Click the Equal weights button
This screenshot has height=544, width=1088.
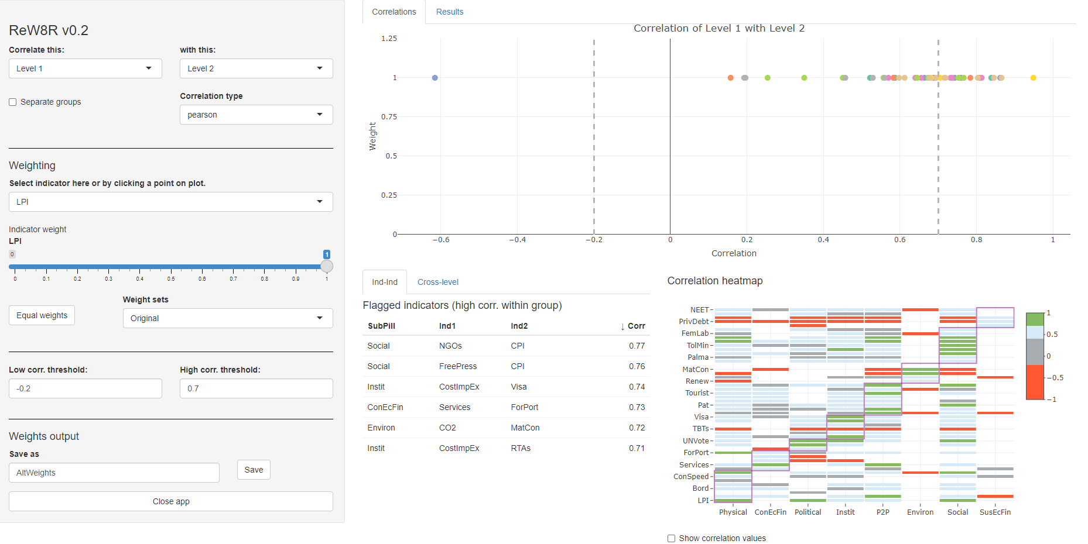(x=42, y=315)
